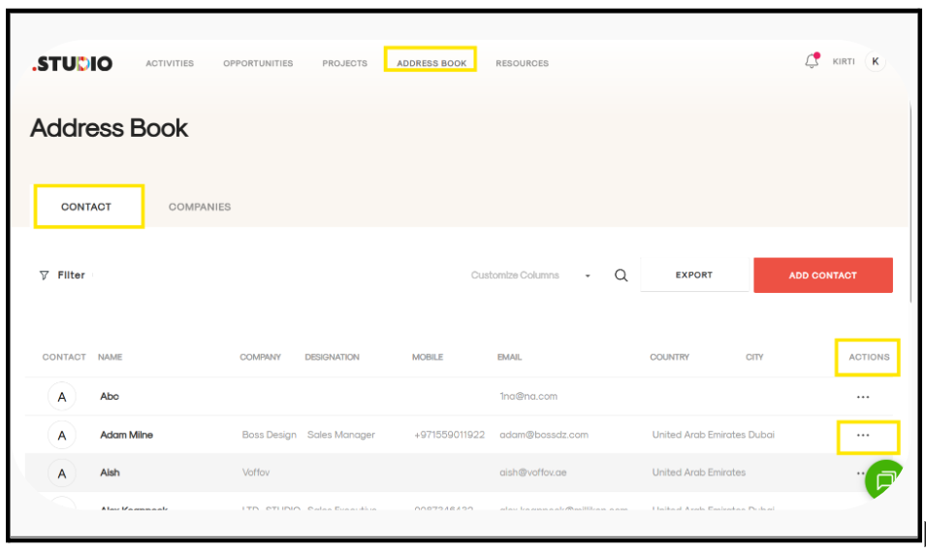Open actions menu for Abc row

click(x=863, y=397)
